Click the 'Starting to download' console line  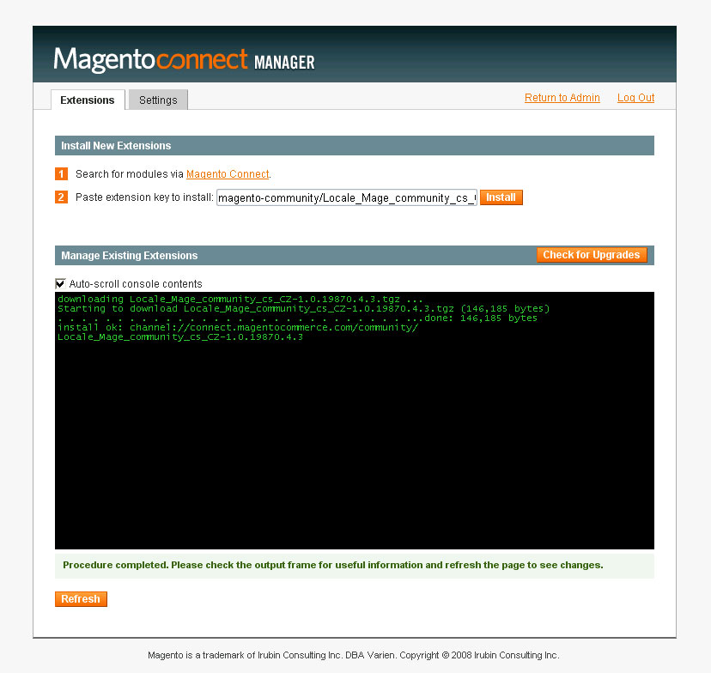(x=303, y=309)
